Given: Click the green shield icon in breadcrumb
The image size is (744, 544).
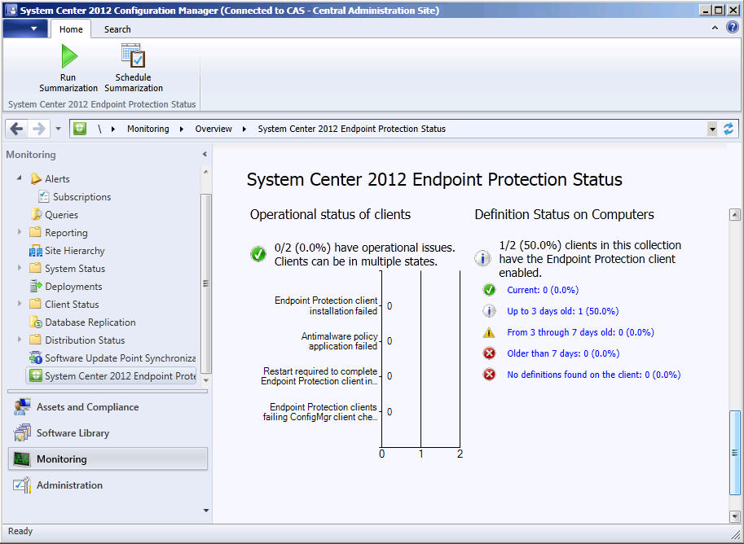Looking at the screenshot, I should [x=80, y=129].
